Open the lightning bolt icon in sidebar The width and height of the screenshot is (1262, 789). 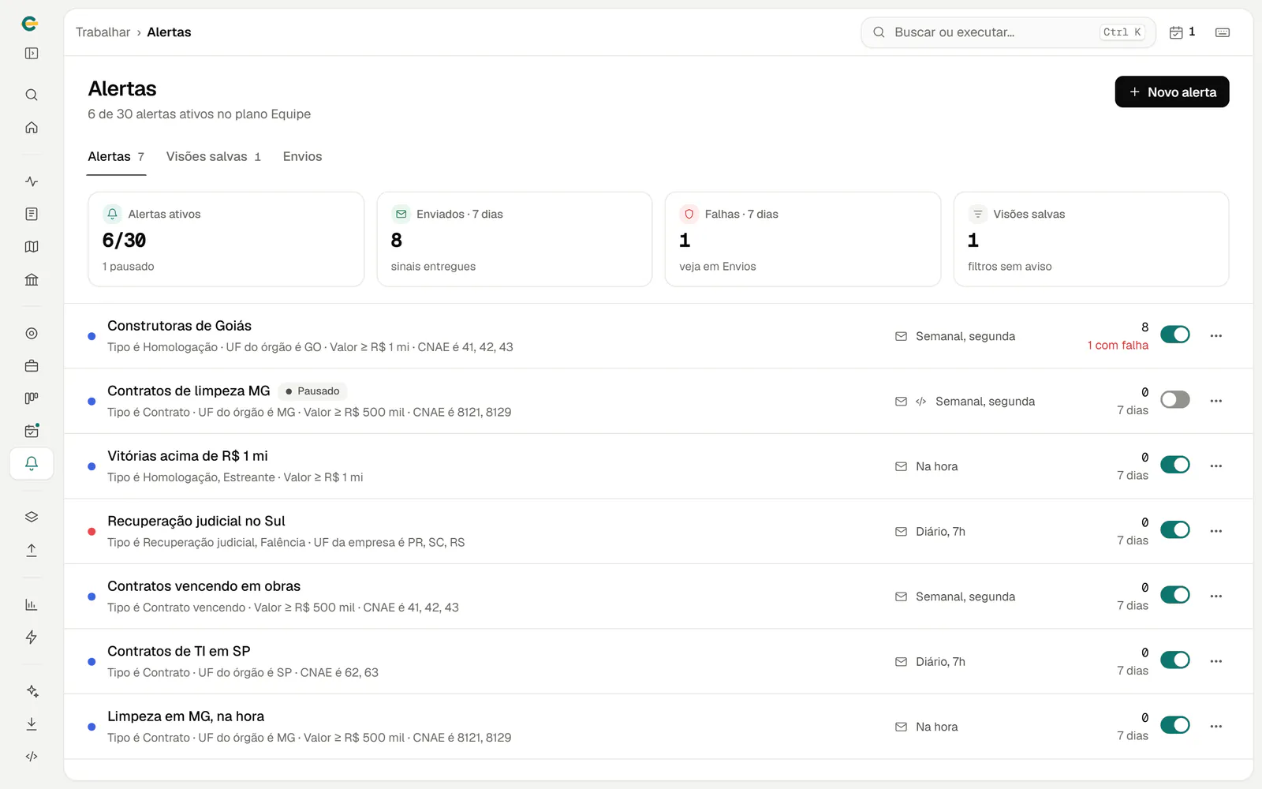(x=32, y=637)
